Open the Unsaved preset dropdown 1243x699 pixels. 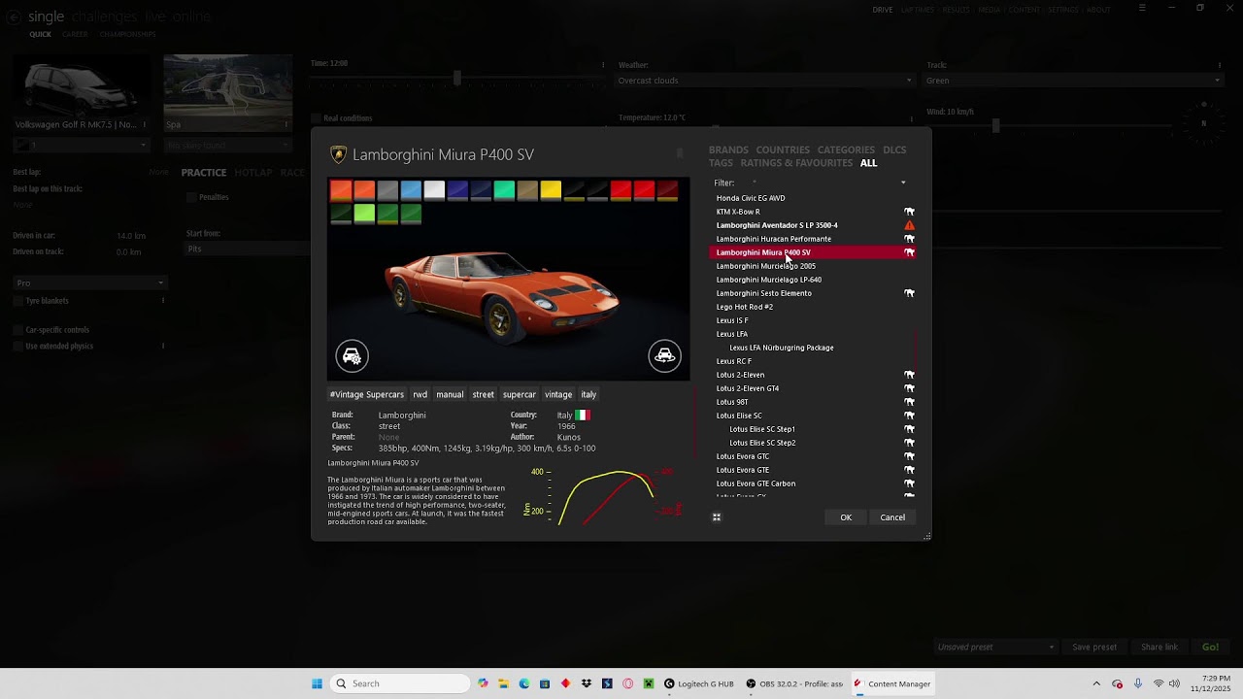coord(996,648)
